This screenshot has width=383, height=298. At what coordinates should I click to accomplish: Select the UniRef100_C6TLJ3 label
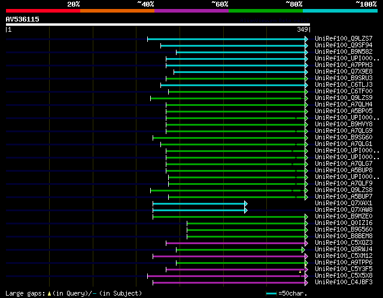(344, 85)
